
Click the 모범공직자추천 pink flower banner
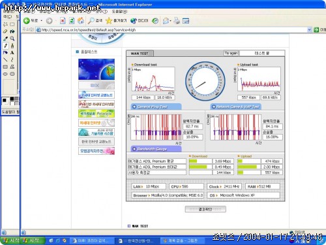pos(96,151)
